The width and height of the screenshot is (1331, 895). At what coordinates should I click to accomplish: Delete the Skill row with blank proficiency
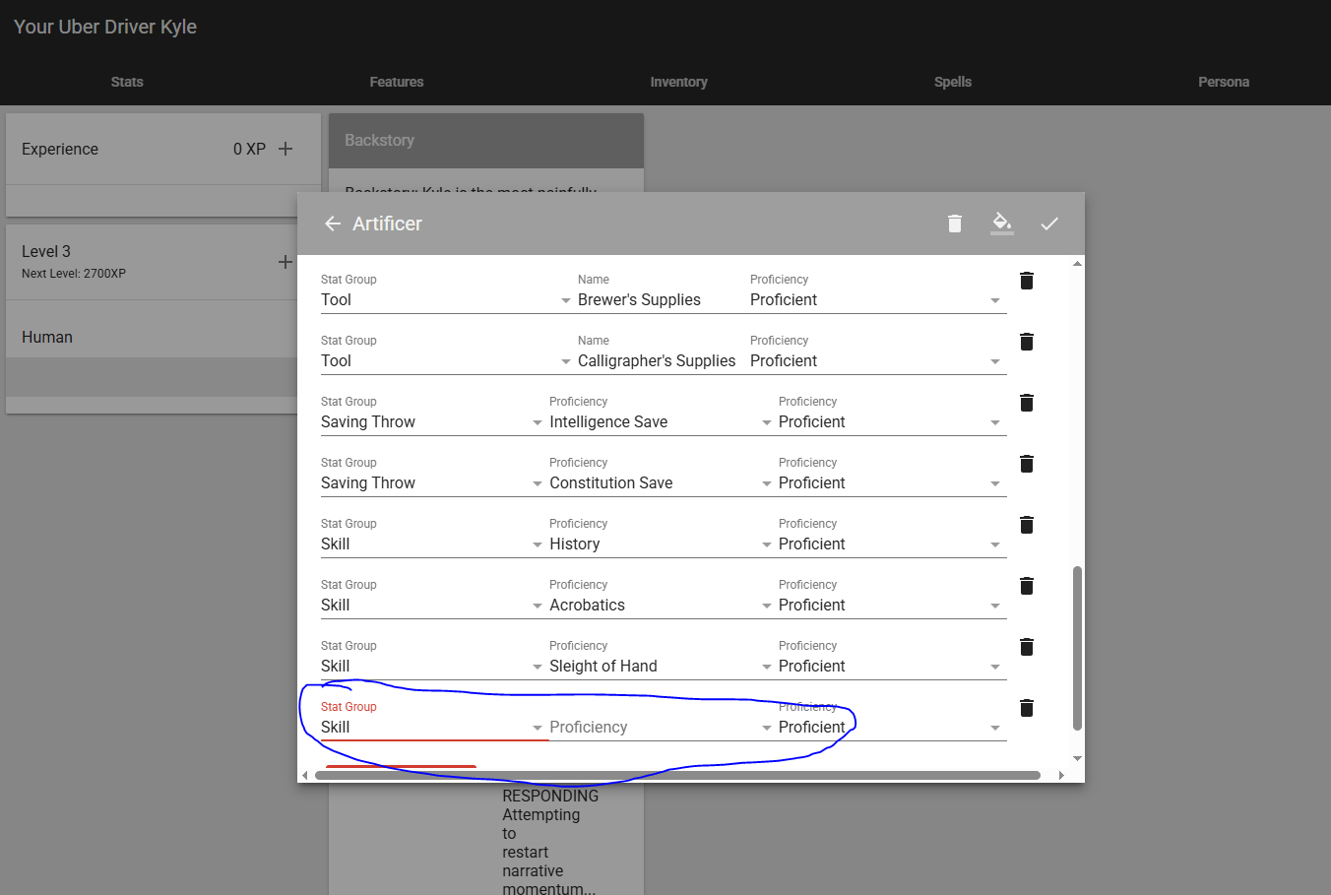click(x=1027, y=708)
